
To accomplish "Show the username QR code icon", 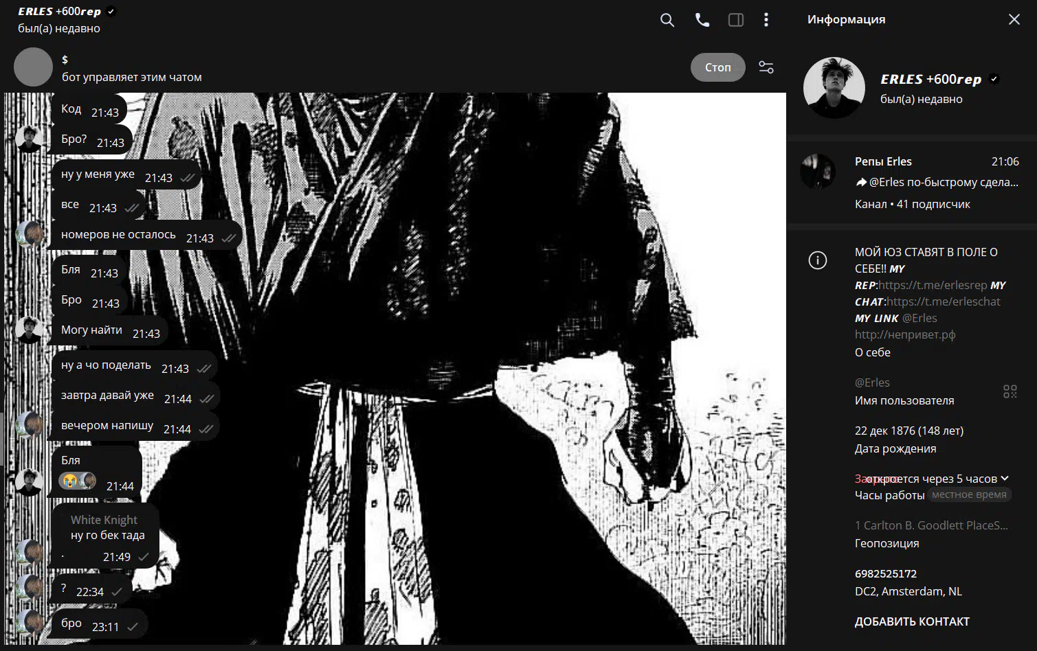I will pos(1010,391).
